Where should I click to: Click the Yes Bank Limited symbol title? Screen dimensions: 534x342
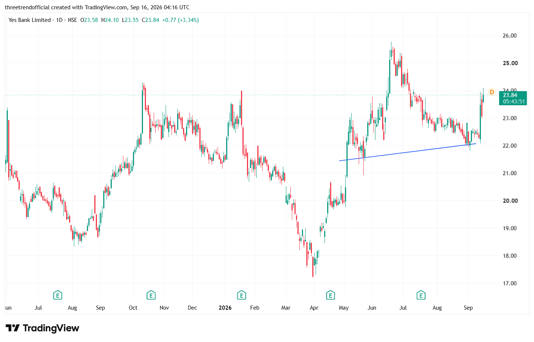[30, 20]
